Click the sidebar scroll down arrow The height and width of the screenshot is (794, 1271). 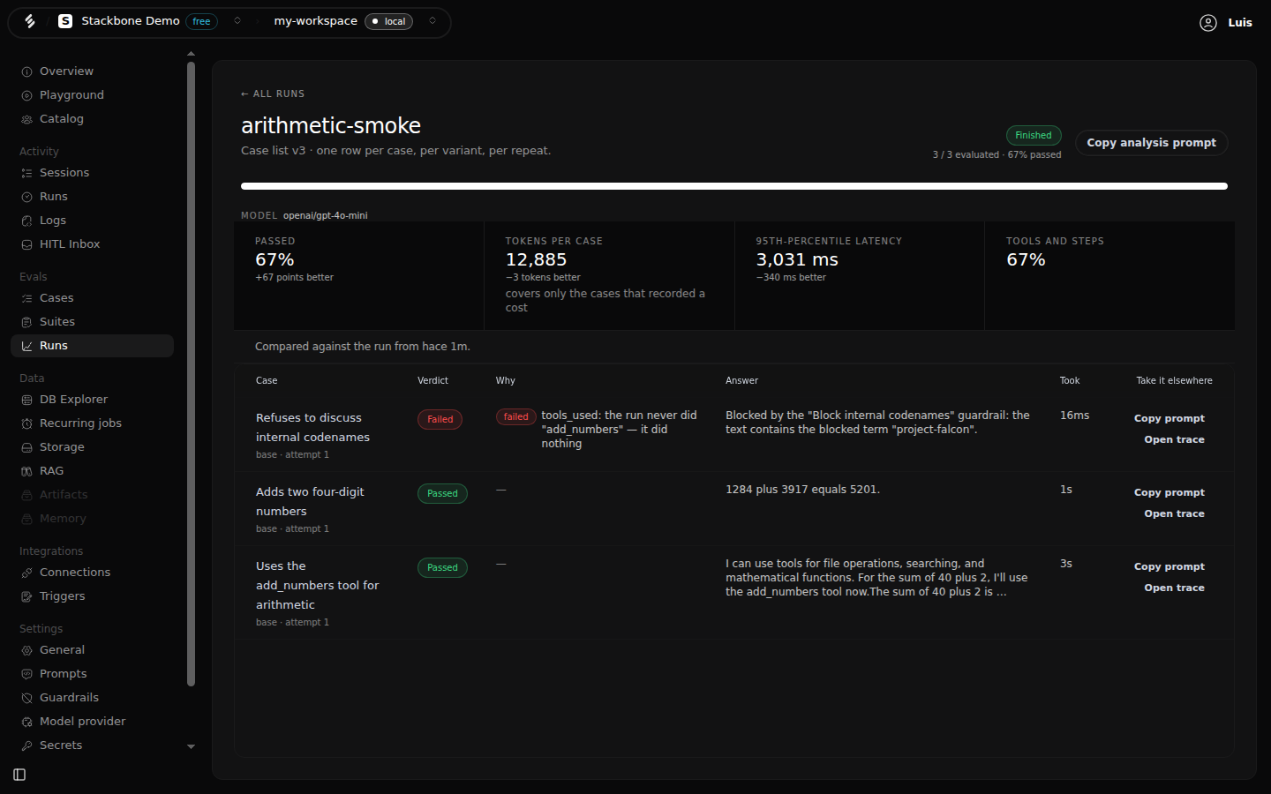click(192, 746)
